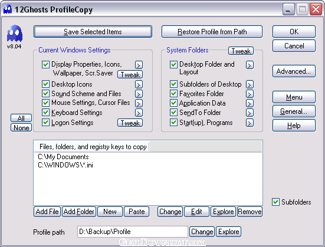The image size is (325, 247).
Task: Expand Favorites Folder arrow button
Action: (x=250, y=94)
